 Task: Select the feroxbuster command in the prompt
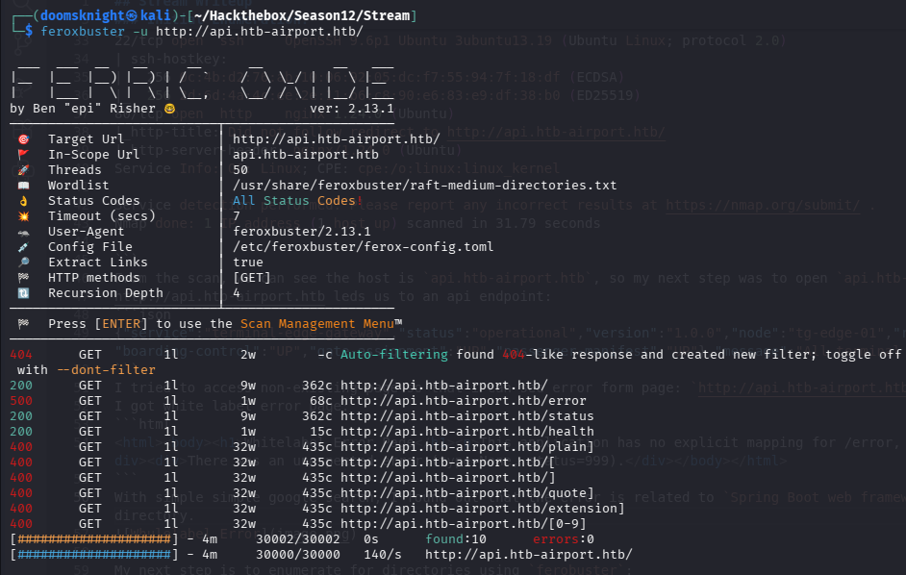click(202, 31)
